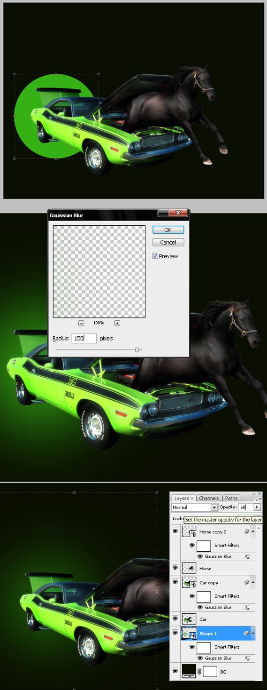
Task: Click the zoom in plus icon in preview
Action: tap(117, 323)
